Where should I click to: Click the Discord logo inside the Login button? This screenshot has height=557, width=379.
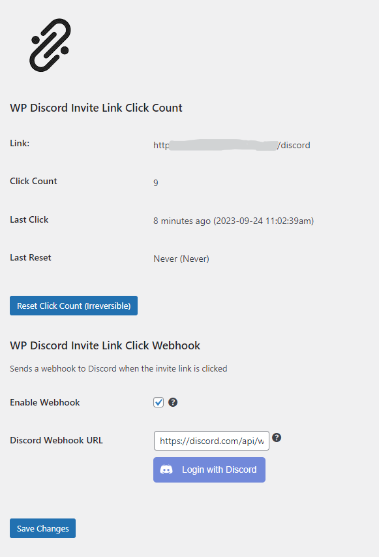click(x=166, y=469)
